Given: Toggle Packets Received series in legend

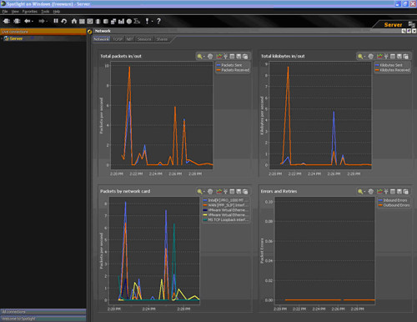Looking at the screenshot, I should pyautogui.click(x=233, y=70).
